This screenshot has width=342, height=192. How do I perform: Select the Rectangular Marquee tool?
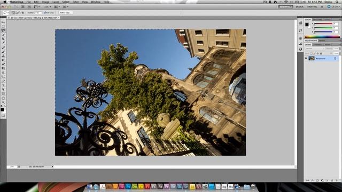point(3,27)
